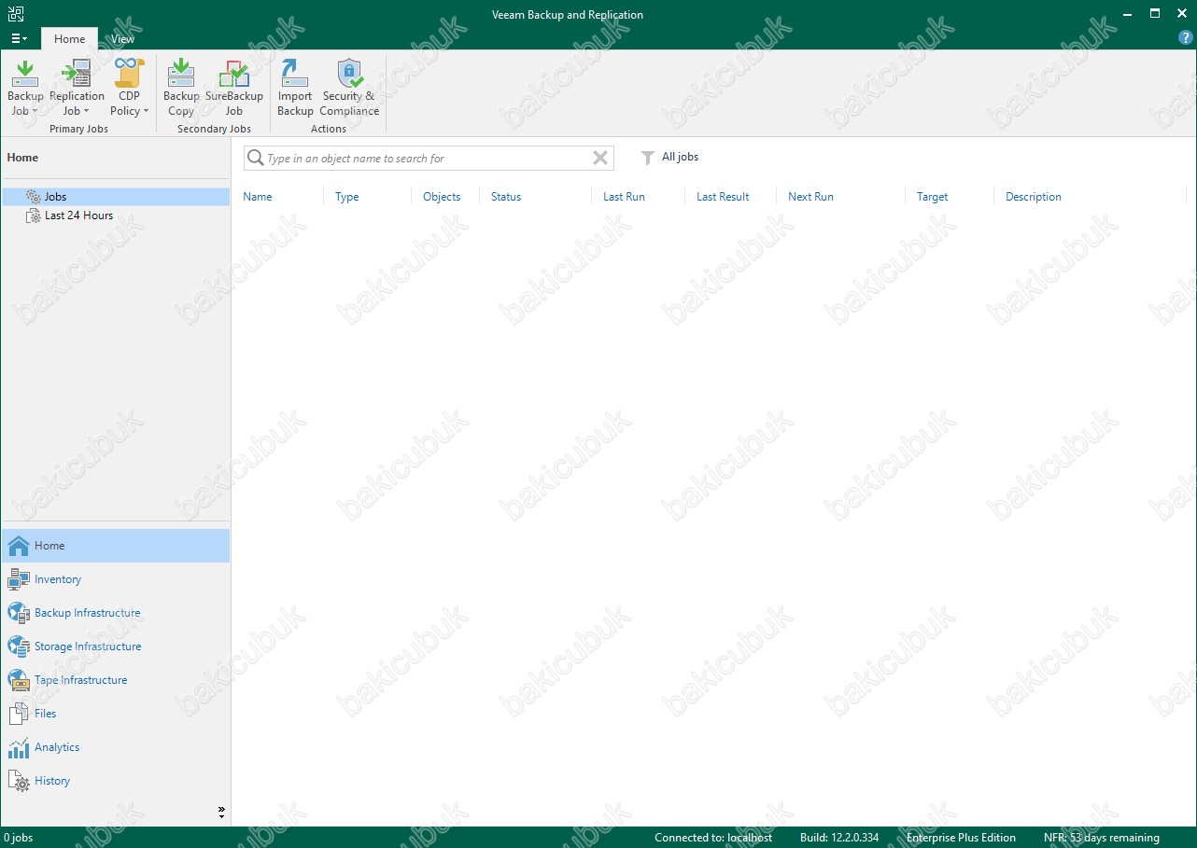This screenshot has width=1197, height=848.
Task: Sort by the Last Result column header
Action: [723, 197]
